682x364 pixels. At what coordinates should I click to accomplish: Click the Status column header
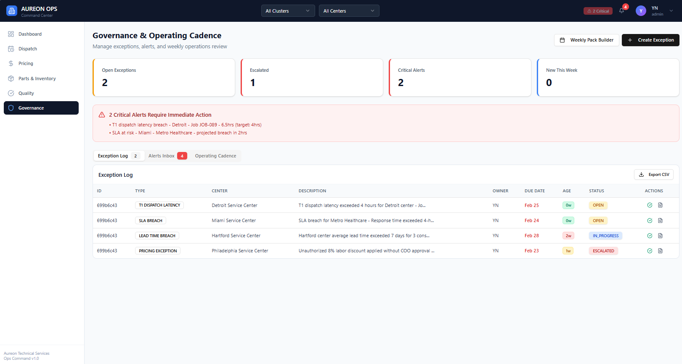point(597,191)
